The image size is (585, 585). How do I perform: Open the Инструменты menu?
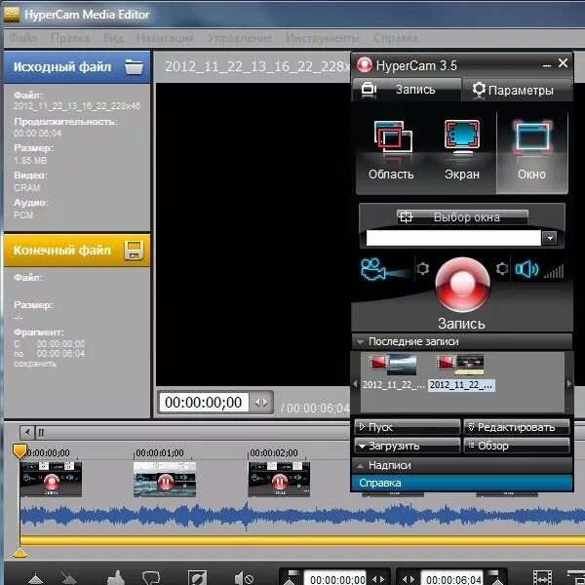coord(323,38)
